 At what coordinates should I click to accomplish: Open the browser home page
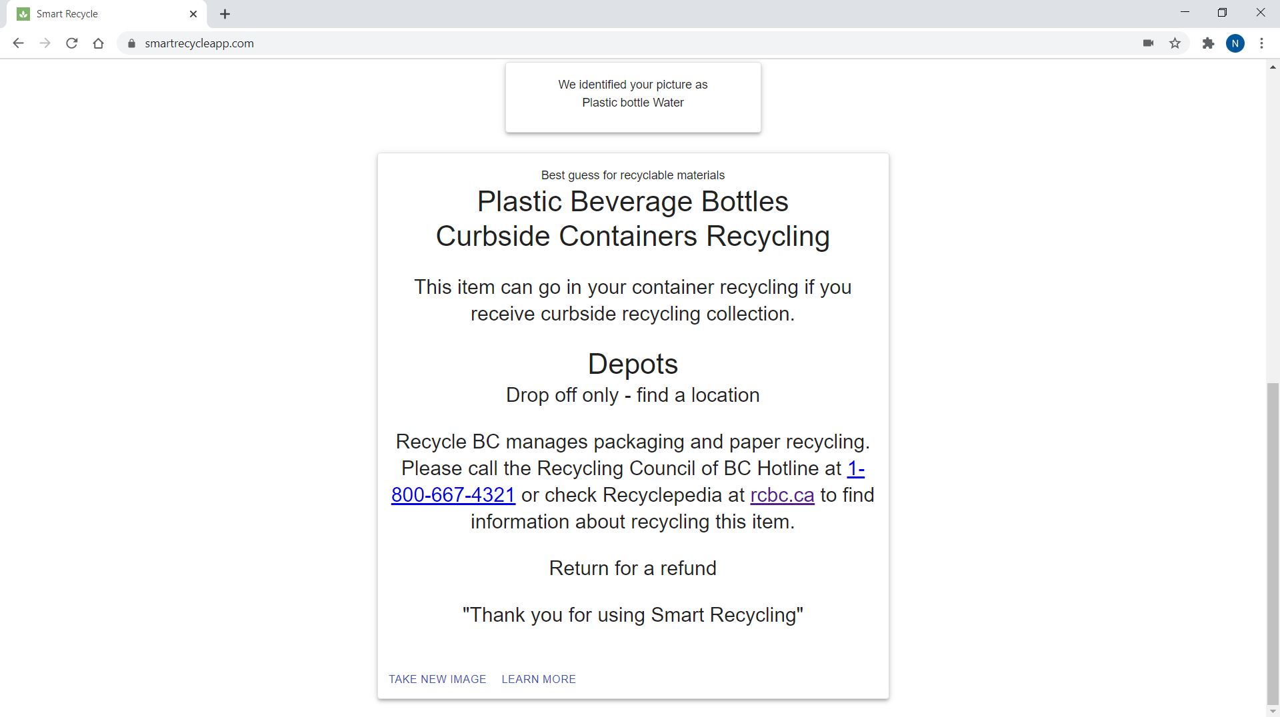click(x=98, y=43)
